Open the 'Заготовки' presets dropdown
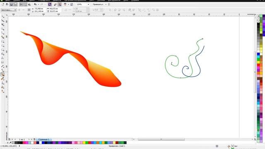265x149 pixels. [x=9, y=10]
